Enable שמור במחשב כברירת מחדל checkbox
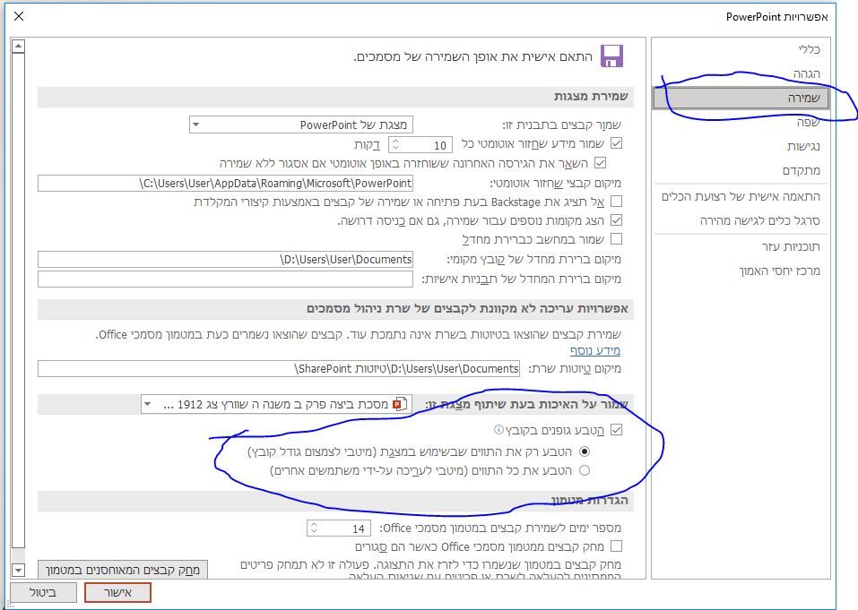The width and height of the screenshot is (858, 610). tap(617, 239)
